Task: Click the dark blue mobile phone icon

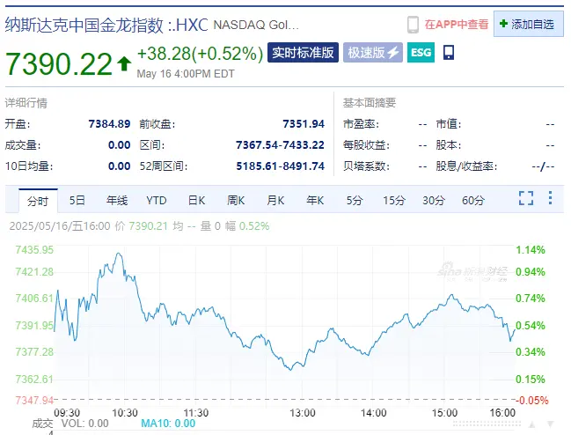Action: tap(449, 53)
